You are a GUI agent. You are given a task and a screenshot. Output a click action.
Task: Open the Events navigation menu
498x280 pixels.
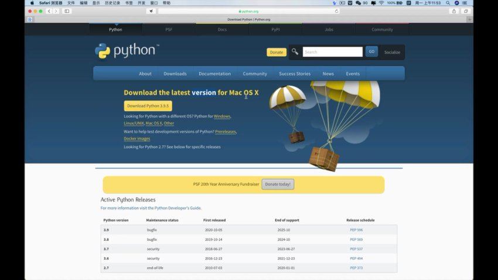353,74
